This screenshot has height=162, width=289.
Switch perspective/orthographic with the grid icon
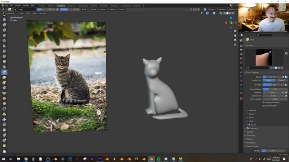coord(235,45)
